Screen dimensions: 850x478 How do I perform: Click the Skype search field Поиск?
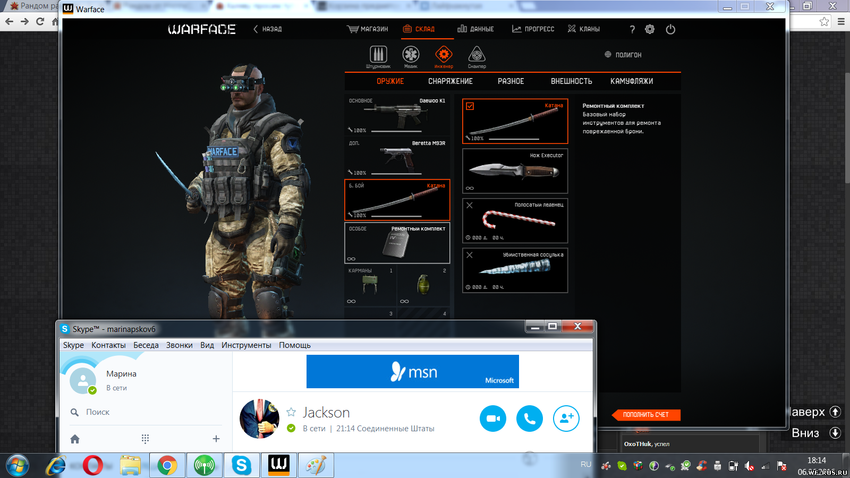coord(146,412)
